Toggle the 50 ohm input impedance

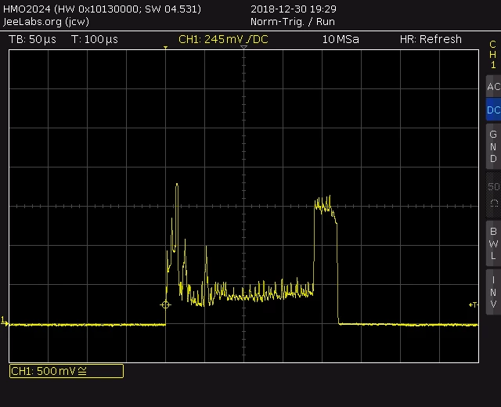click(494, 195)
